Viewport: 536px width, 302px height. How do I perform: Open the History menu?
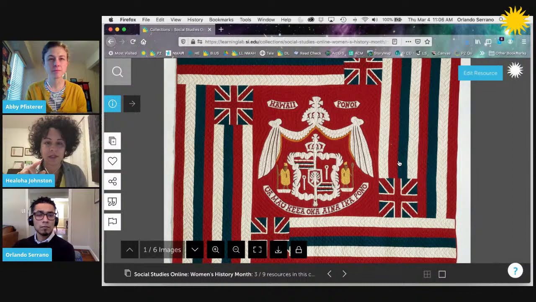pyautogui.click(x=195, y=20)
